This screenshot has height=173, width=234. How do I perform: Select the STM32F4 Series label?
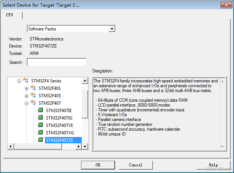coord(46,81)
